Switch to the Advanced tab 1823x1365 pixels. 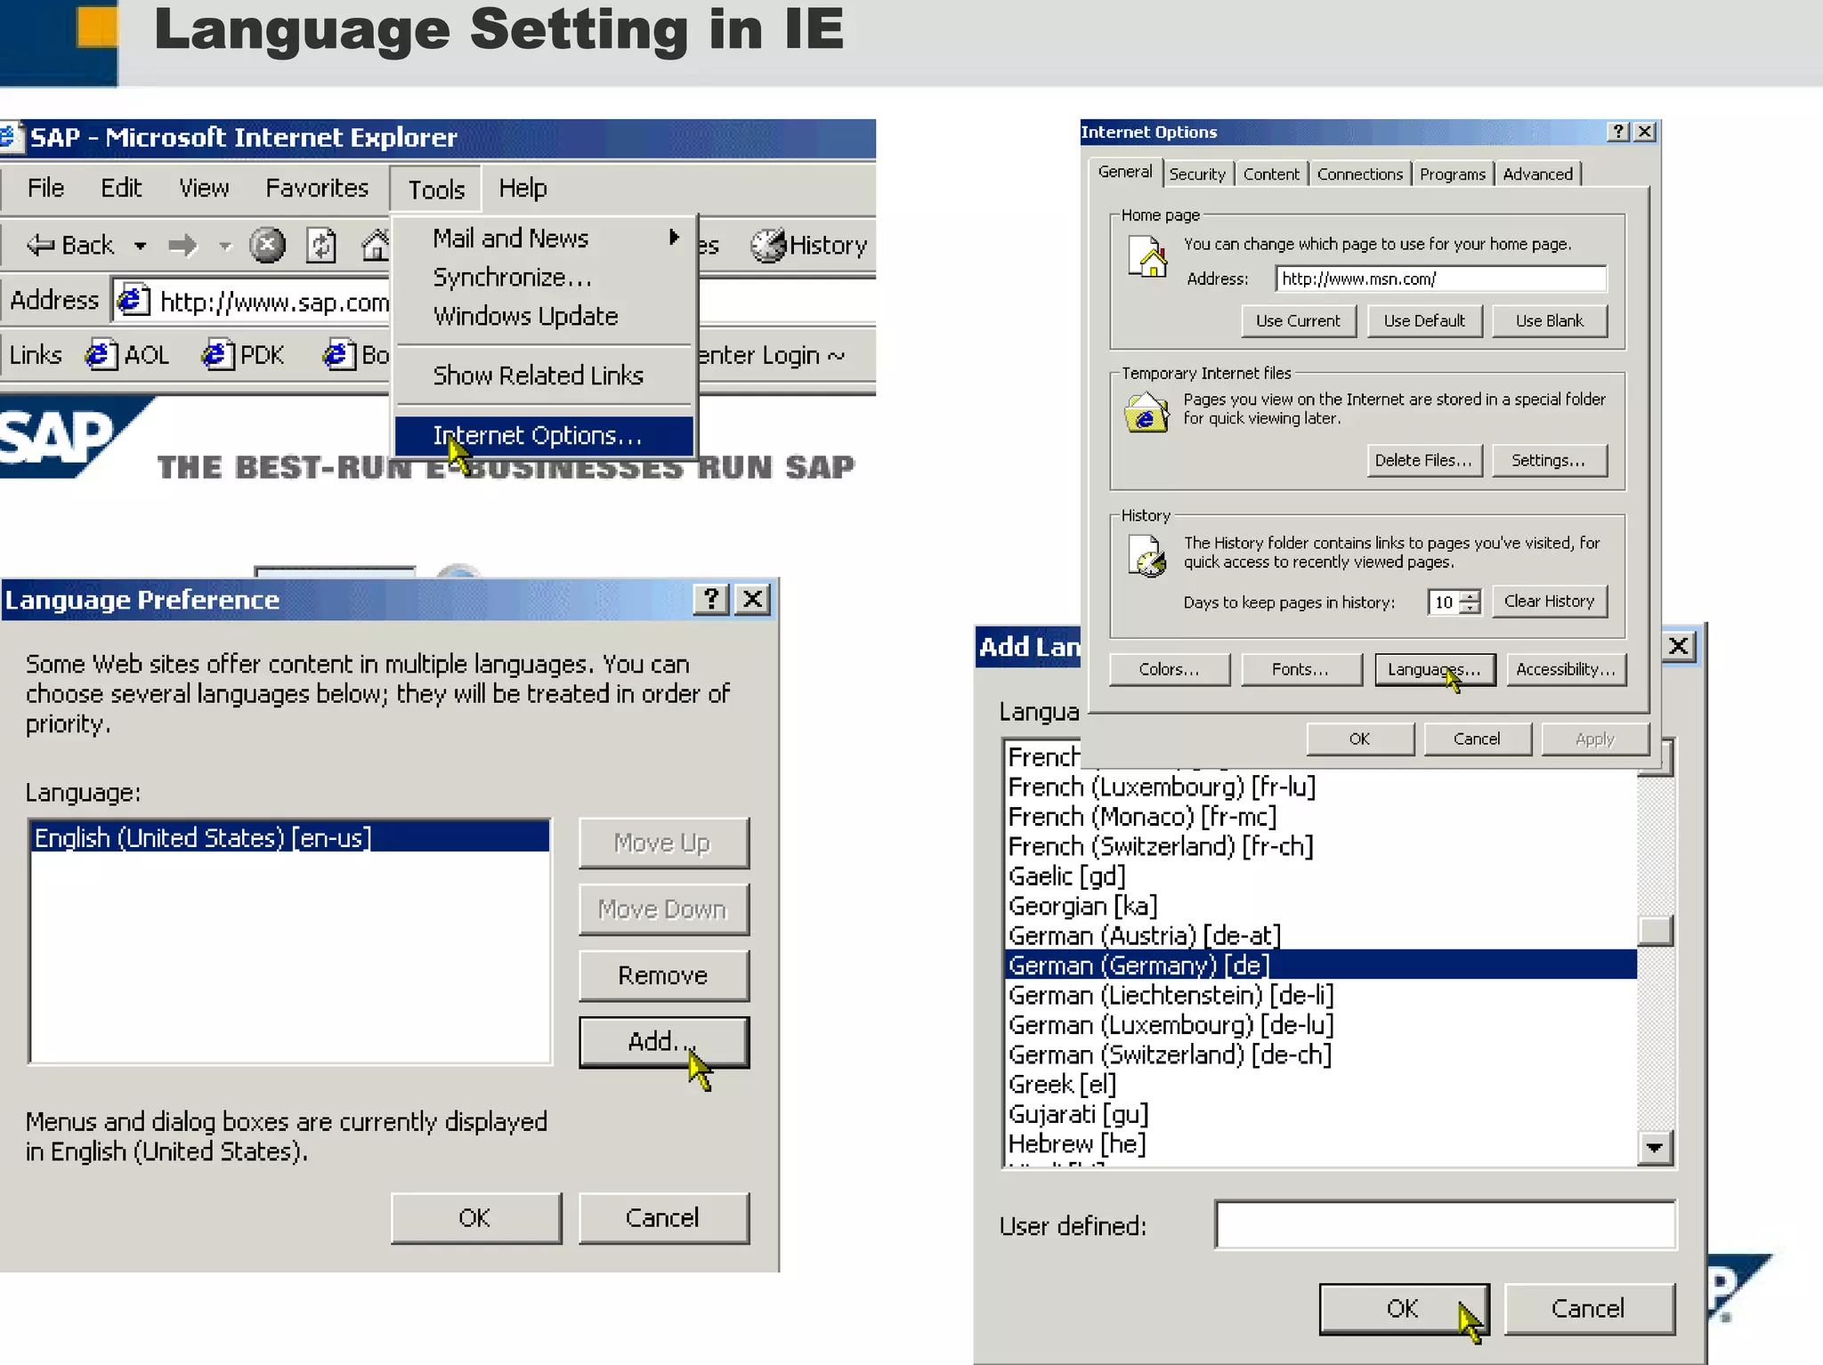click(x=1537, y=174)
